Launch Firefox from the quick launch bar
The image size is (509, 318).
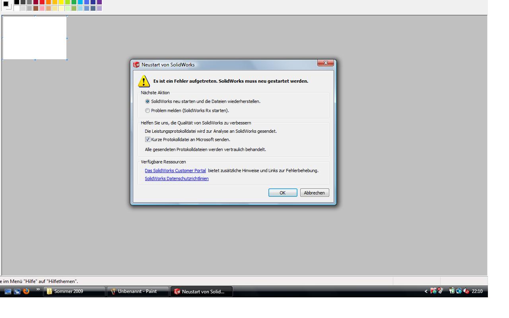click(26, 291)
